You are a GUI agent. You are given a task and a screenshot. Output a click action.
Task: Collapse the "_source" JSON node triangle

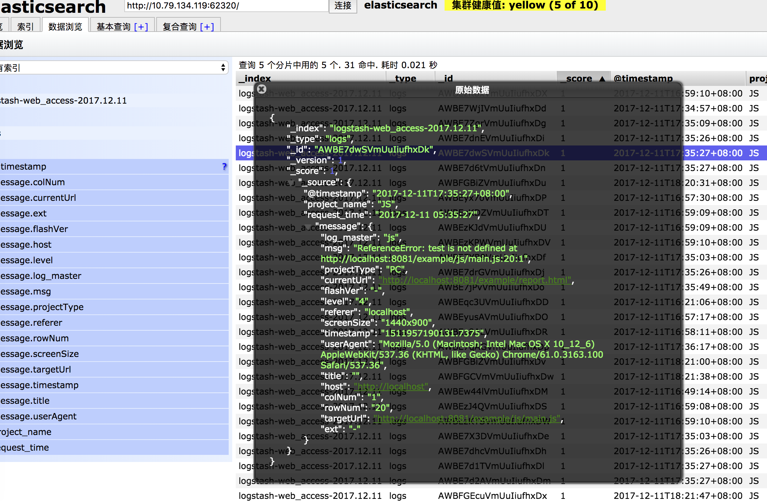(292, 182)
